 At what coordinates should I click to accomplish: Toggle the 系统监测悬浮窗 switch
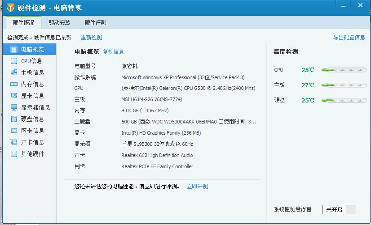pos(339,209)
